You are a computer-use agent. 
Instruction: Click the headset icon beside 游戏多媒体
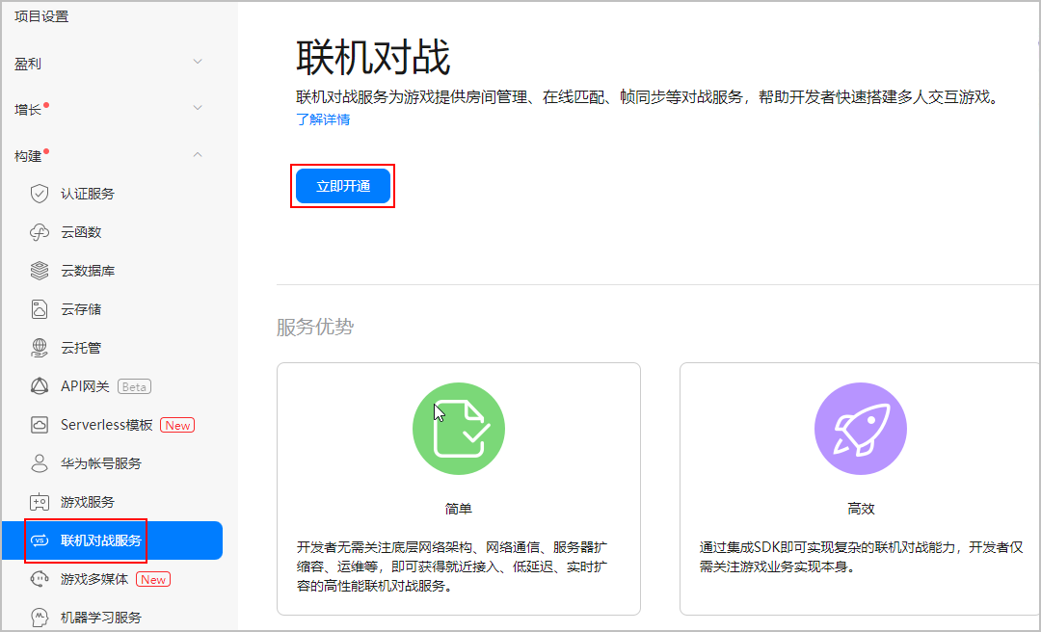40,579
